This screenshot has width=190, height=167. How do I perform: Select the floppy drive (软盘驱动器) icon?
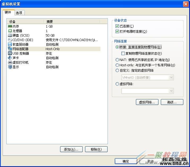point(10,44)
